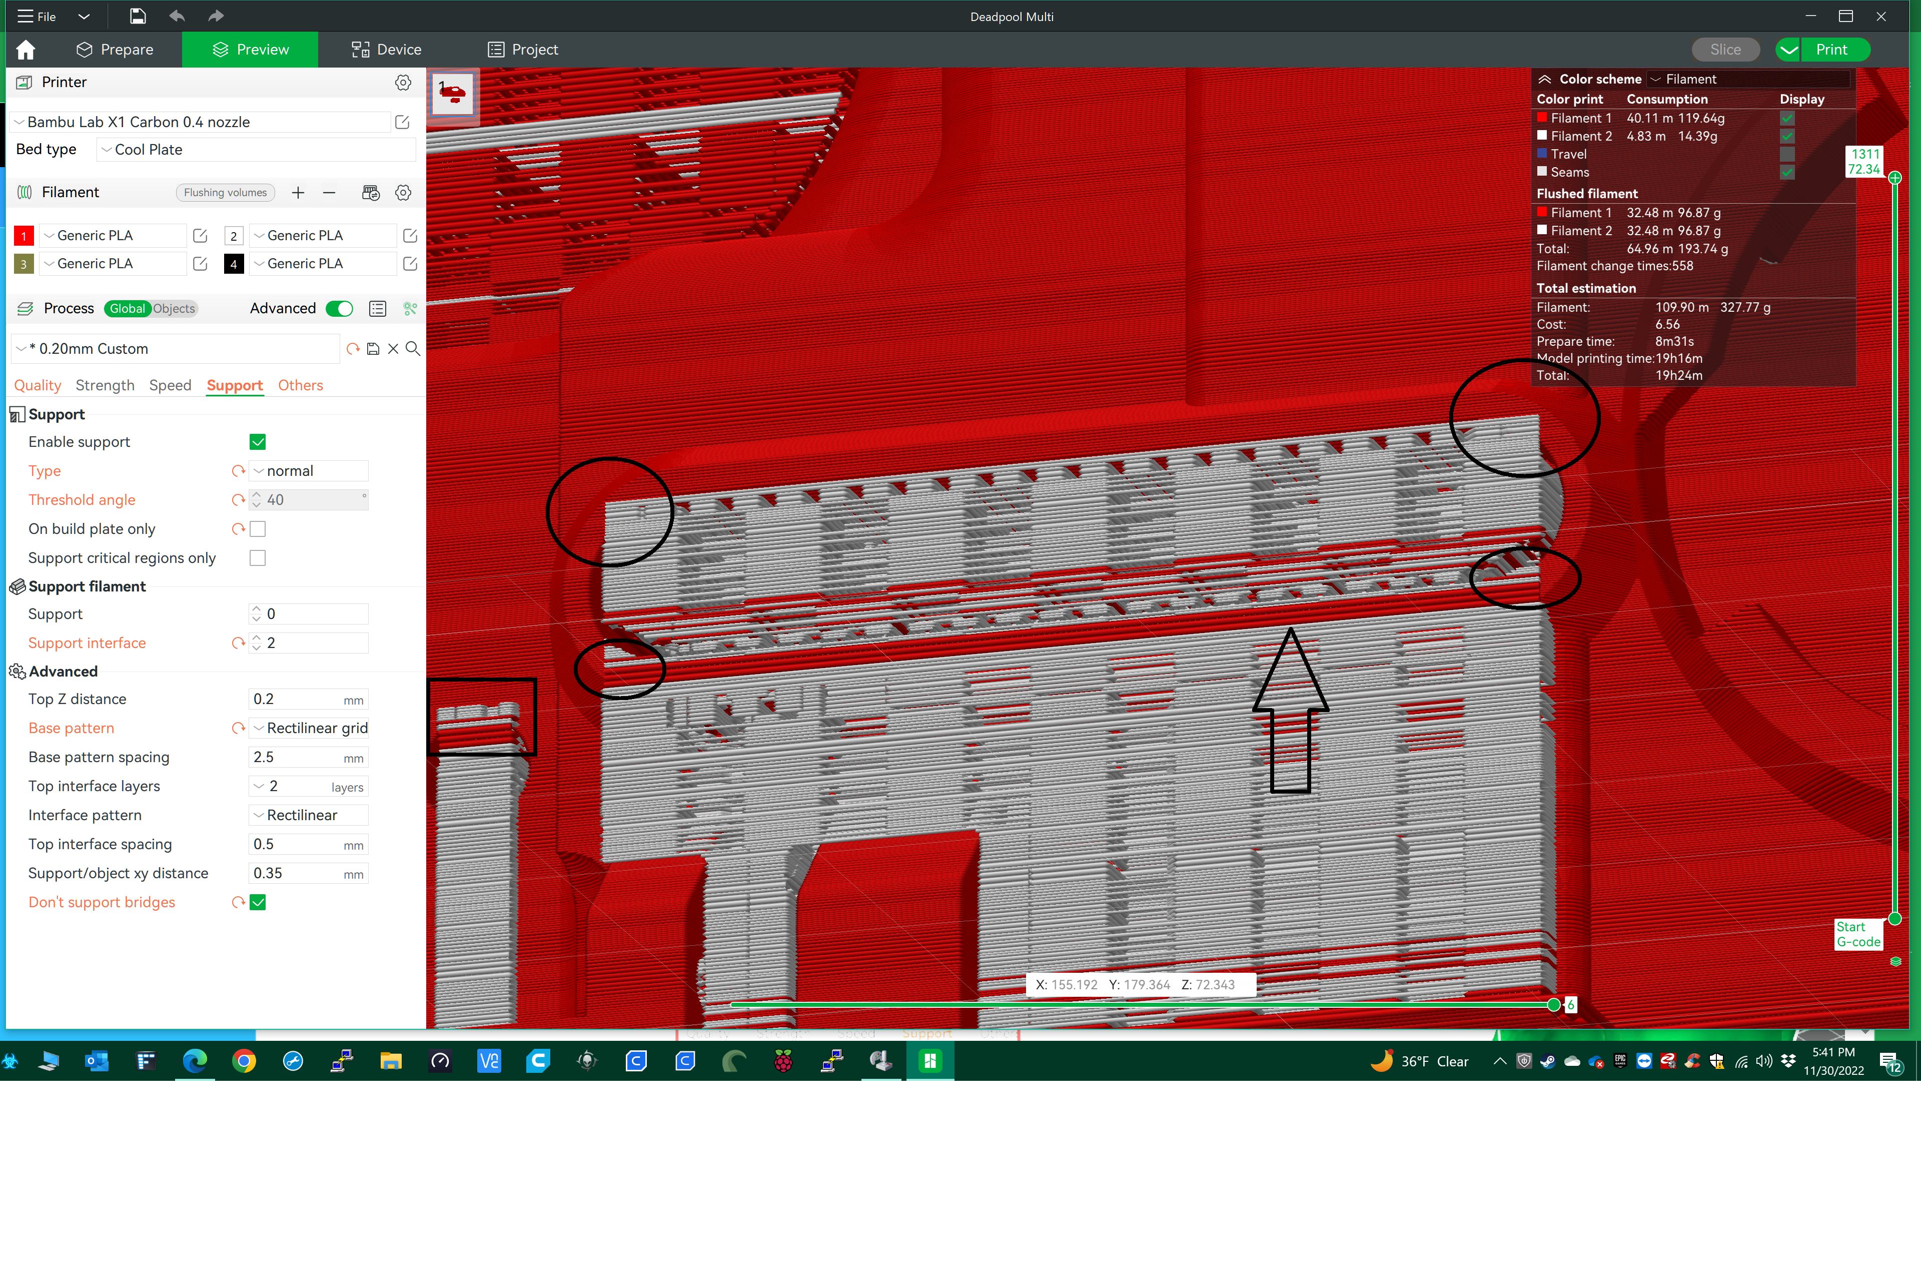The height and width of the screenshot is (1272, 1921).
Task: Open Chrome from the taskbar
Action: 243,1060
